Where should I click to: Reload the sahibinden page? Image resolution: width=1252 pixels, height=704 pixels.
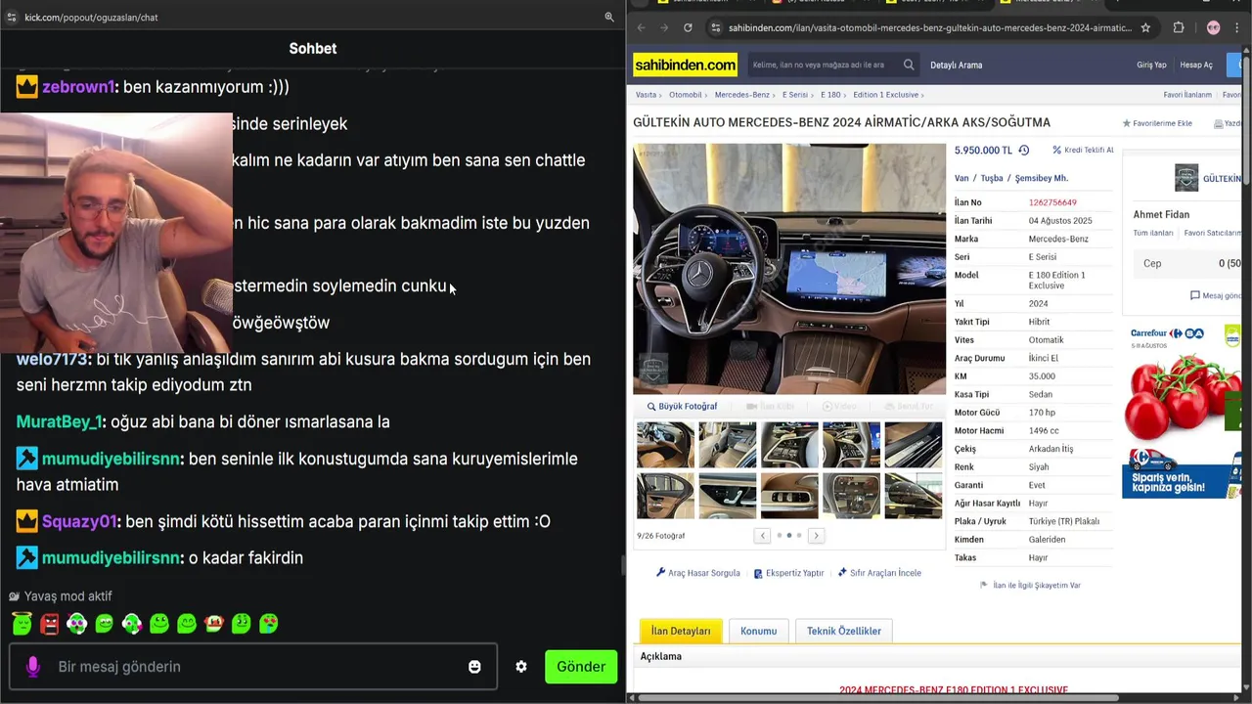pyautogui.click(x=688, y=28)
